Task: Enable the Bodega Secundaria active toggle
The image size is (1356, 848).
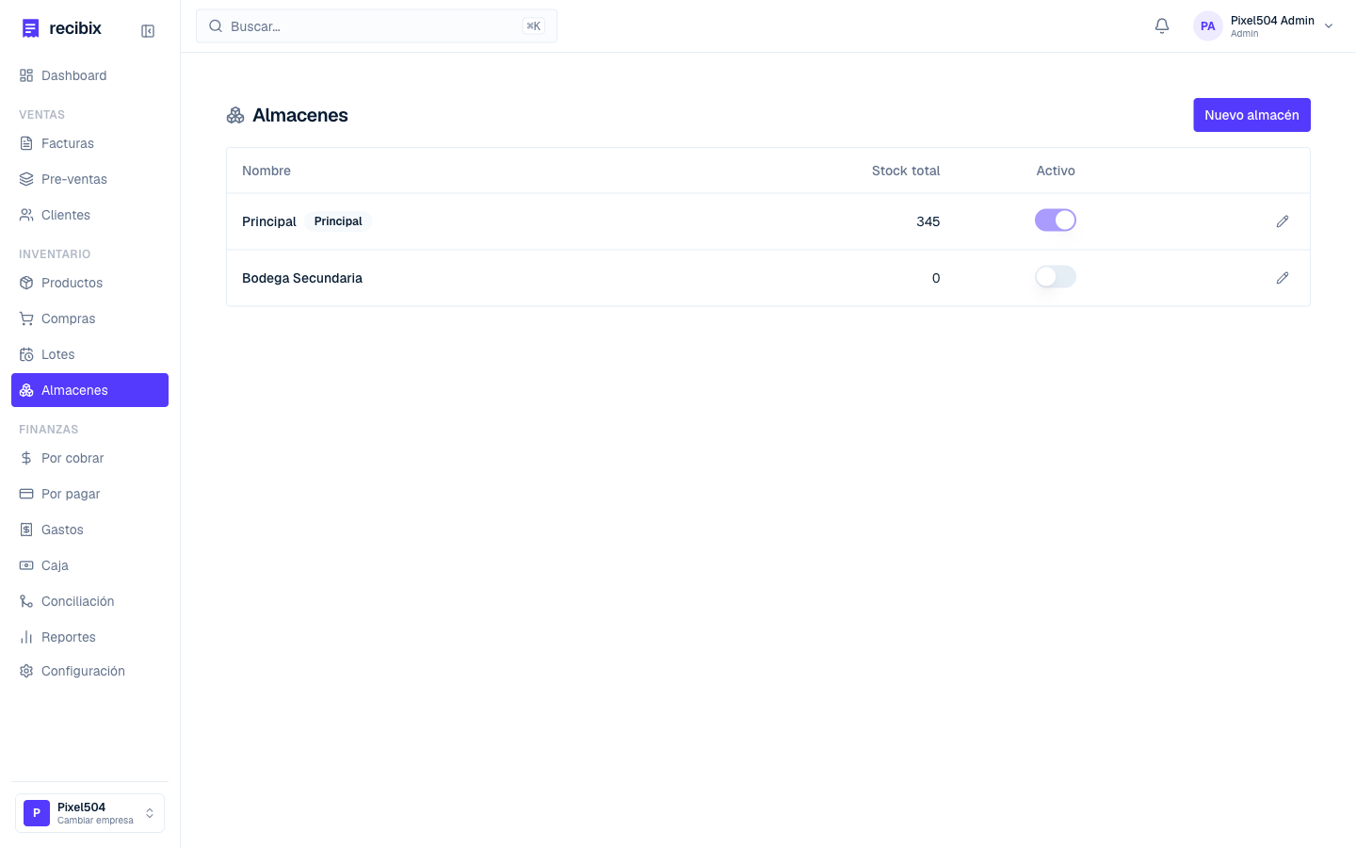Action: pos(1056,277)
